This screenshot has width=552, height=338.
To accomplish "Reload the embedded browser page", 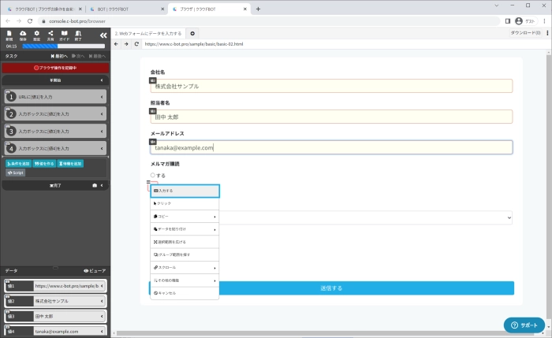I will pyautogui.click(x=136, y=45).
